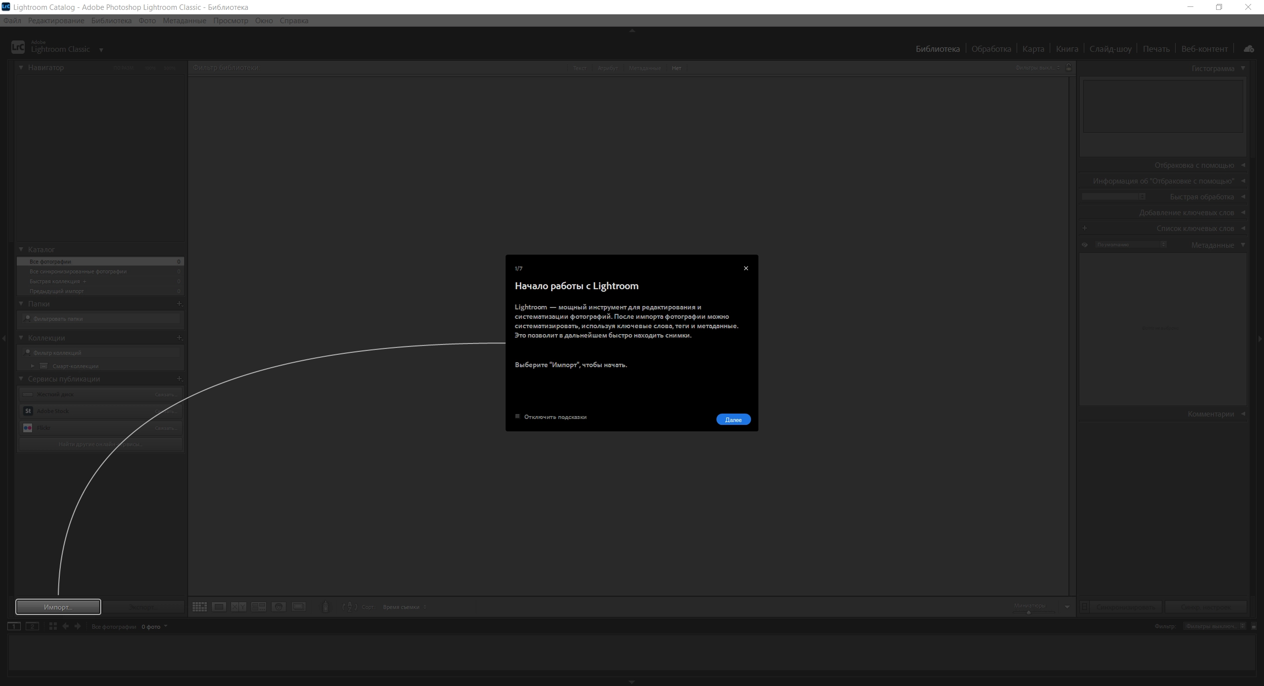Add a new collection with Коллекции plus
The image size is (1264, 686).
pos(179,338)
